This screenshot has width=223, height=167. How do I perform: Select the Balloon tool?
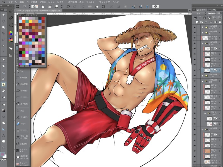pos(4,141)
